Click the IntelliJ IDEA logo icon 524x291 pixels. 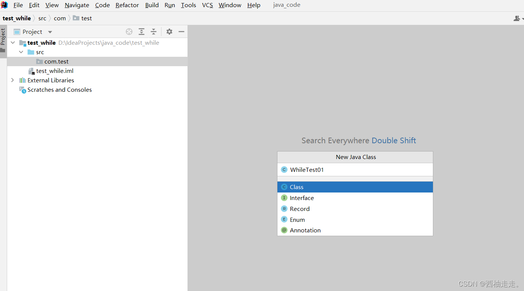(x=4, y=5)
